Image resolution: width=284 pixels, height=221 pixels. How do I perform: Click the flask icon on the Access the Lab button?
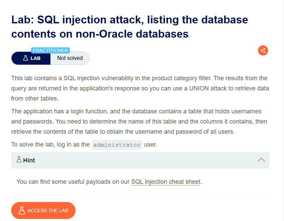click(22, 211)
